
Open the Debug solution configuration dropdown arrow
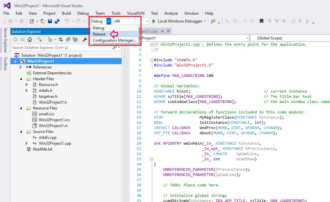pos(108,21)
